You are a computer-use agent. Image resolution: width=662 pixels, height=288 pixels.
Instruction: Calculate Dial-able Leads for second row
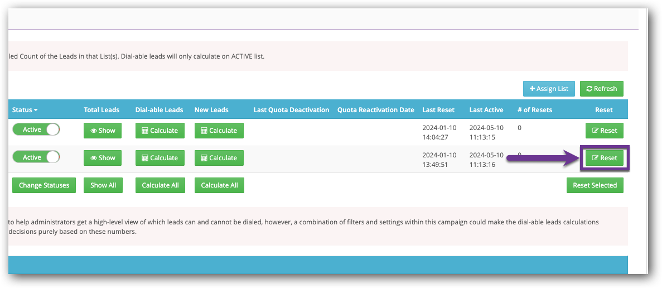coord(160,158)
